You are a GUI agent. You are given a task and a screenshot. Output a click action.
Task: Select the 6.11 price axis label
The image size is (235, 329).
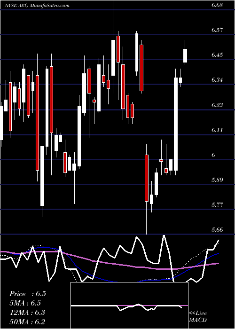click(217, 130)
